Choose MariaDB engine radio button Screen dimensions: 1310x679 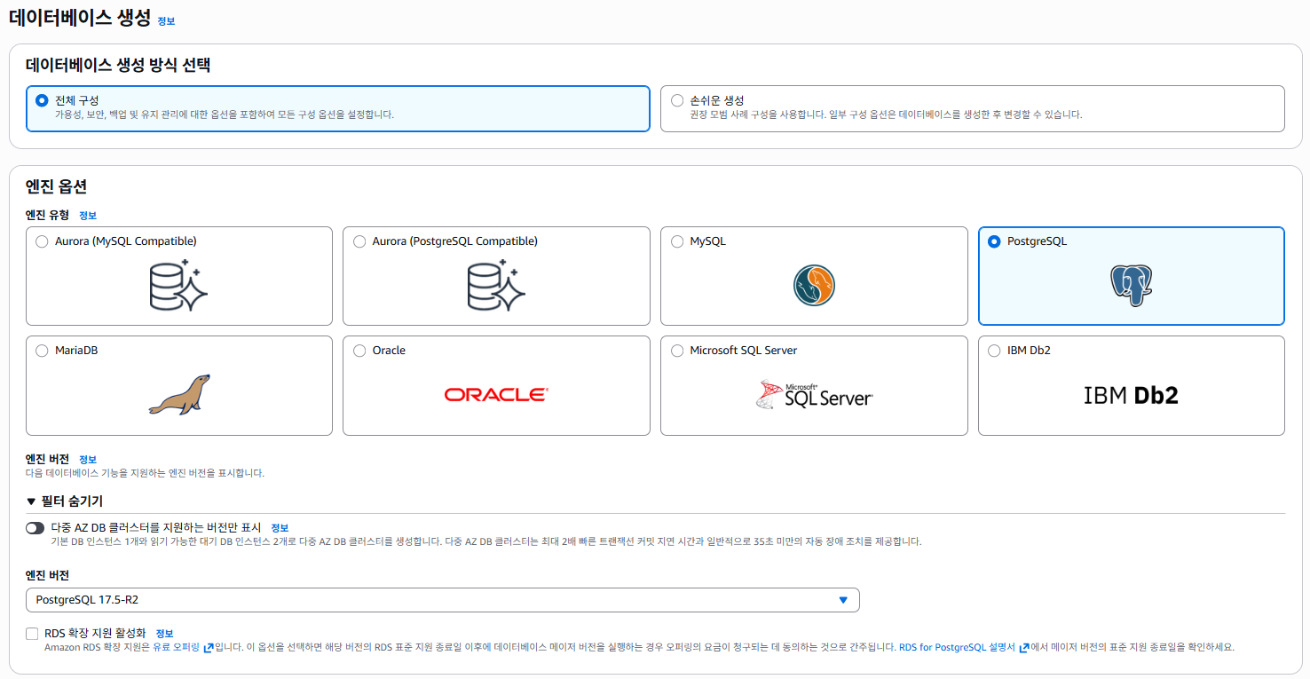click(42, 351)
